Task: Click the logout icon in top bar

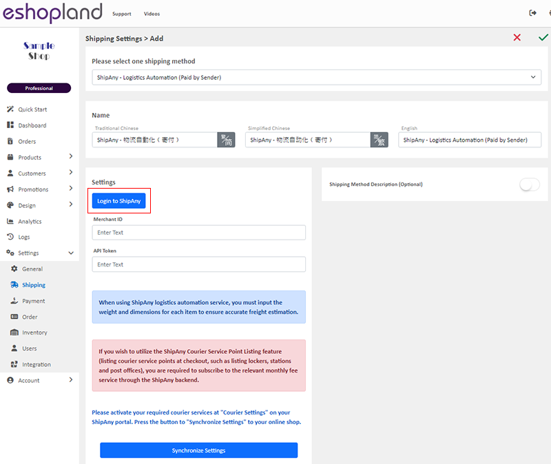Action: coord(532,13)
